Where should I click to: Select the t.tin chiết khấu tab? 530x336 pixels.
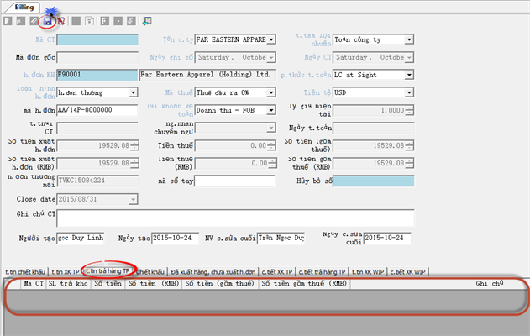pyautogui.click(x=24, y=272)
